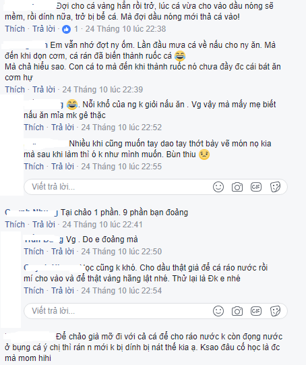Viewport: 306px width, 365px height.
Task: Like the reply posted at 22:52
Action: (x=34, y=128)
